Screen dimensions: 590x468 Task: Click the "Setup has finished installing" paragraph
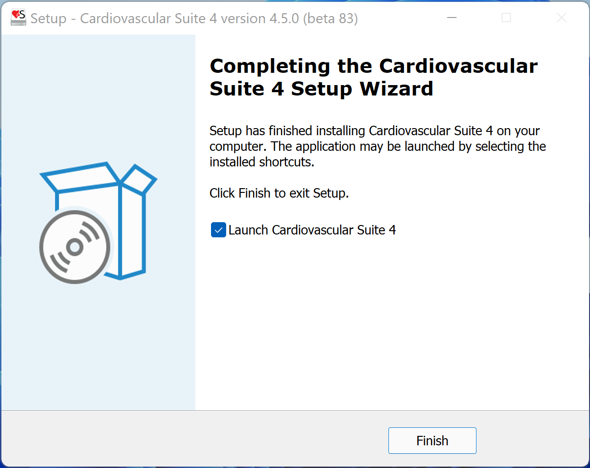[x=374, y=131]
